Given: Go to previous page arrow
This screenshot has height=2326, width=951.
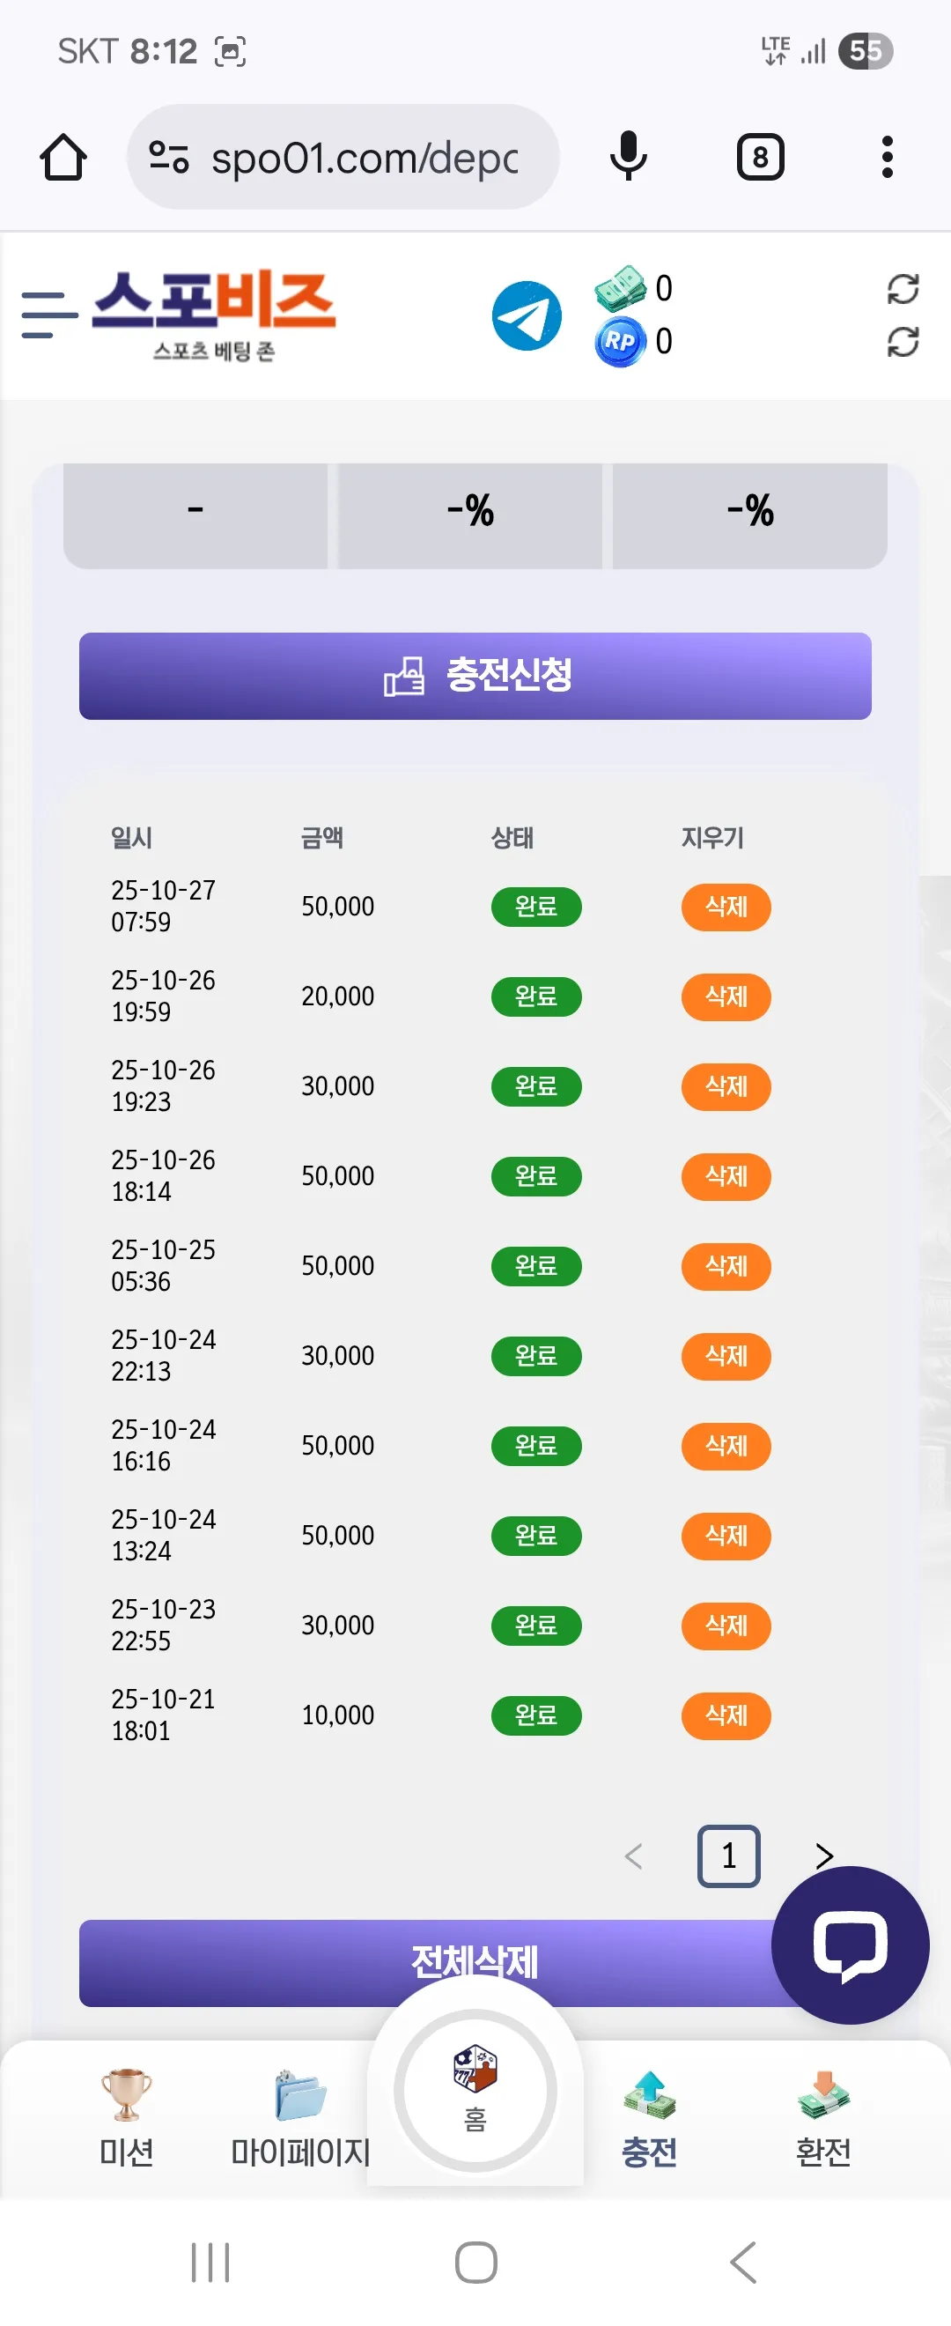Looking at the screenshot, I should (633, 1856).
